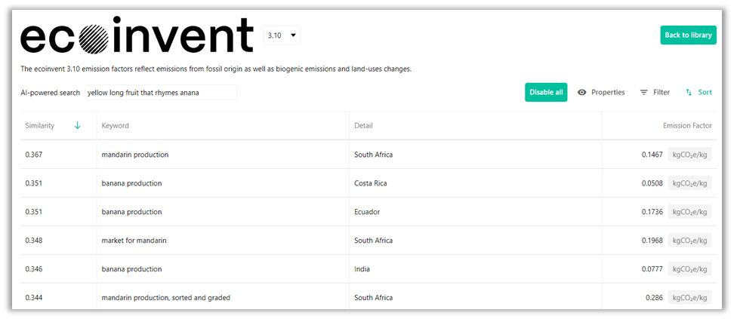This screenshot has width=734, height=319.
Task: Click South Africa in the 0.367 row
Action: click(x=374, y=155)
